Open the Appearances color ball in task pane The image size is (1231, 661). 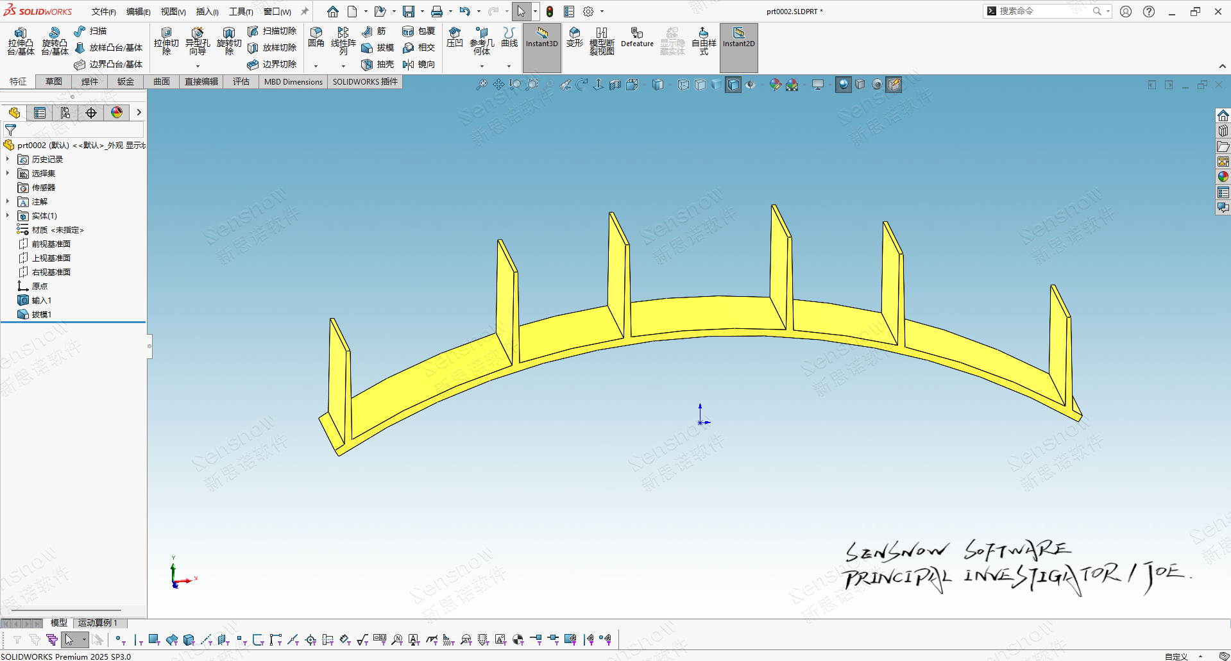pyautogui.click(x=1223, y=177)
